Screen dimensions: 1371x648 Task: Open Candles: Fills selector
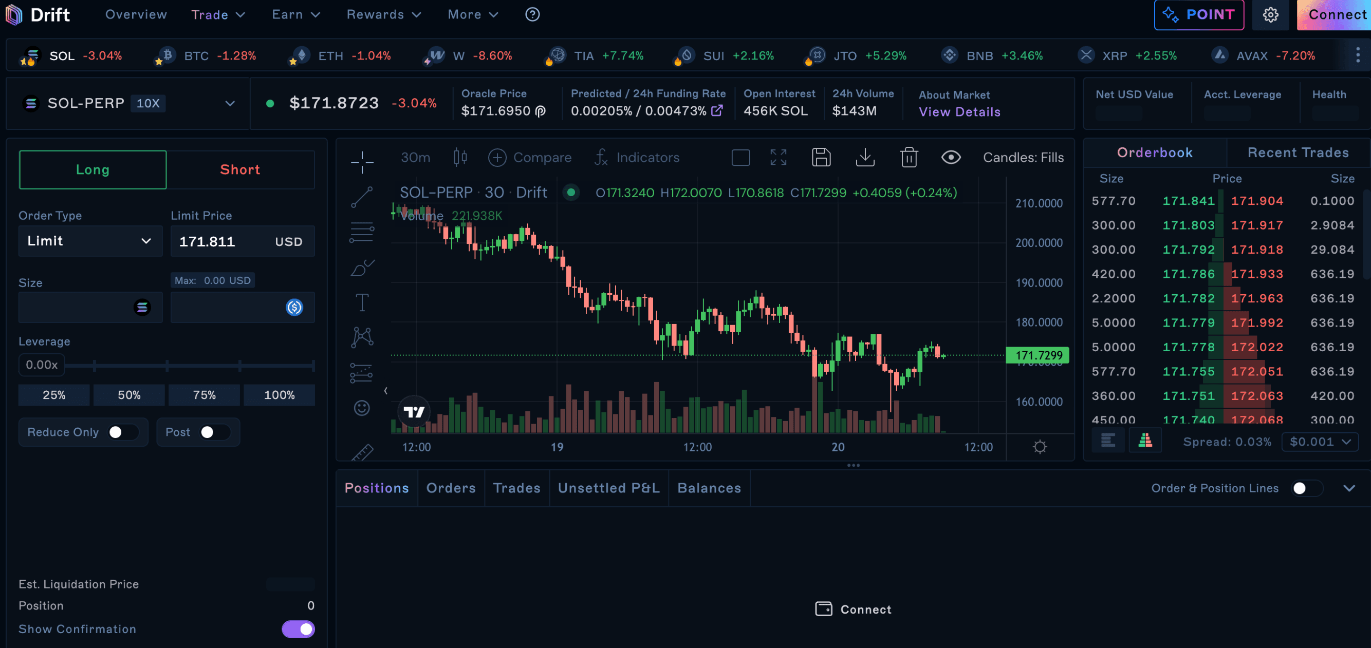click(1023, 158)
